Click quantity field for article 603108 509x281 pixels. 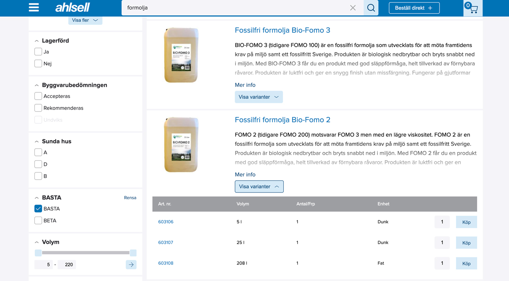point(442,263)
